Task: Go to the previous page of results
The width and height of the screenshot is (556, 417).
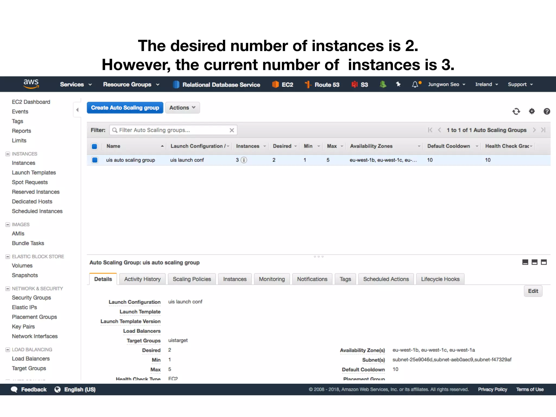Action: click(439, 130)
